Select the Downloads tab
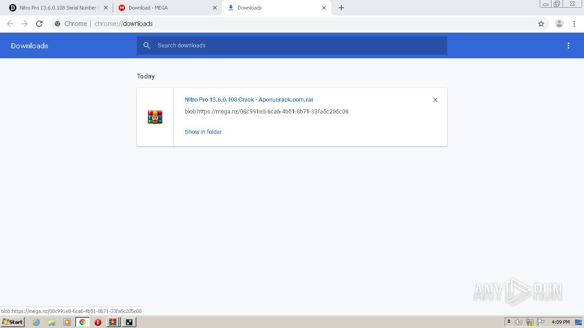 [x=276, y=8]
